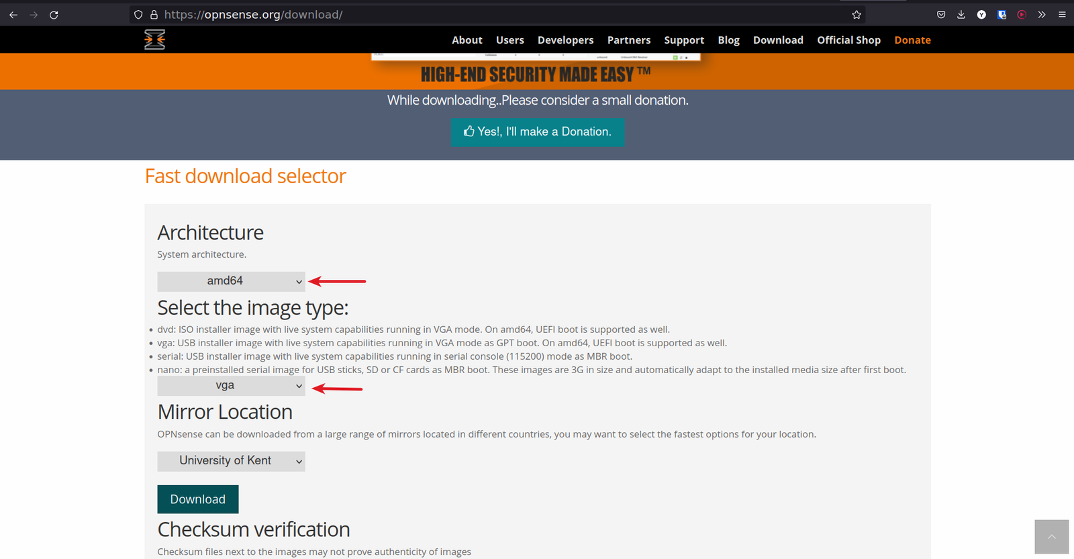This screenshot has width=1074, height=559.
Task: Focus the URL address bar
Action: coord(497,15)
